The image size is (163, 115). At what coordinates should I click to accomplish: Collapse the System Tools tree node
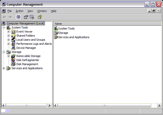tap(4, 27)
